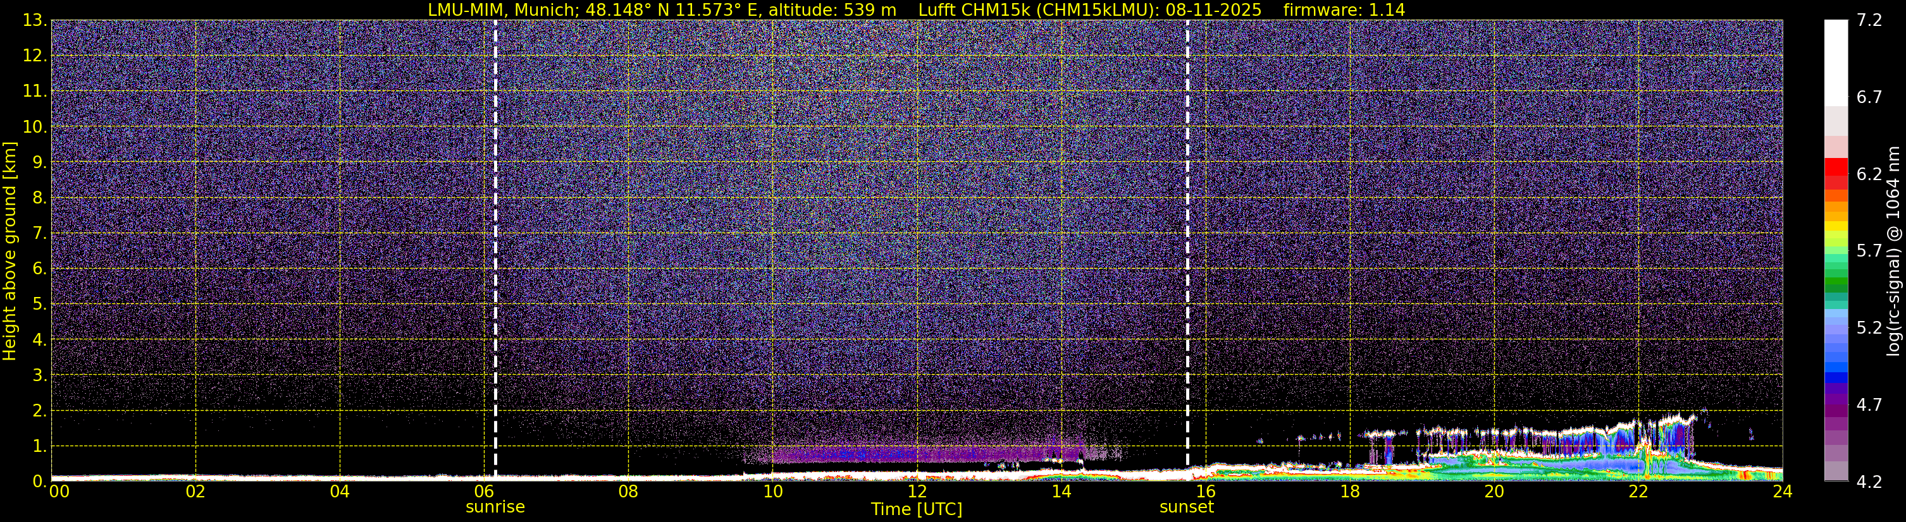Select the "altitude: 539 m" text
This screenshot has height=522, width=1906.
click(x=832, y=9)
